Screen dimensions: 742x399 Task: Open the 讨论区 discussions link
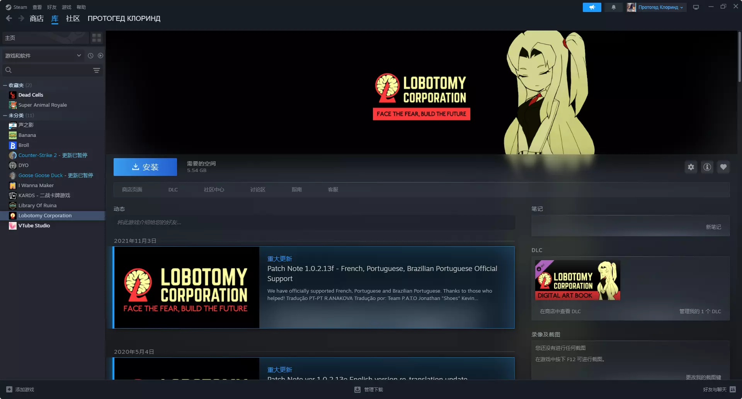click(x=258, y=189)
